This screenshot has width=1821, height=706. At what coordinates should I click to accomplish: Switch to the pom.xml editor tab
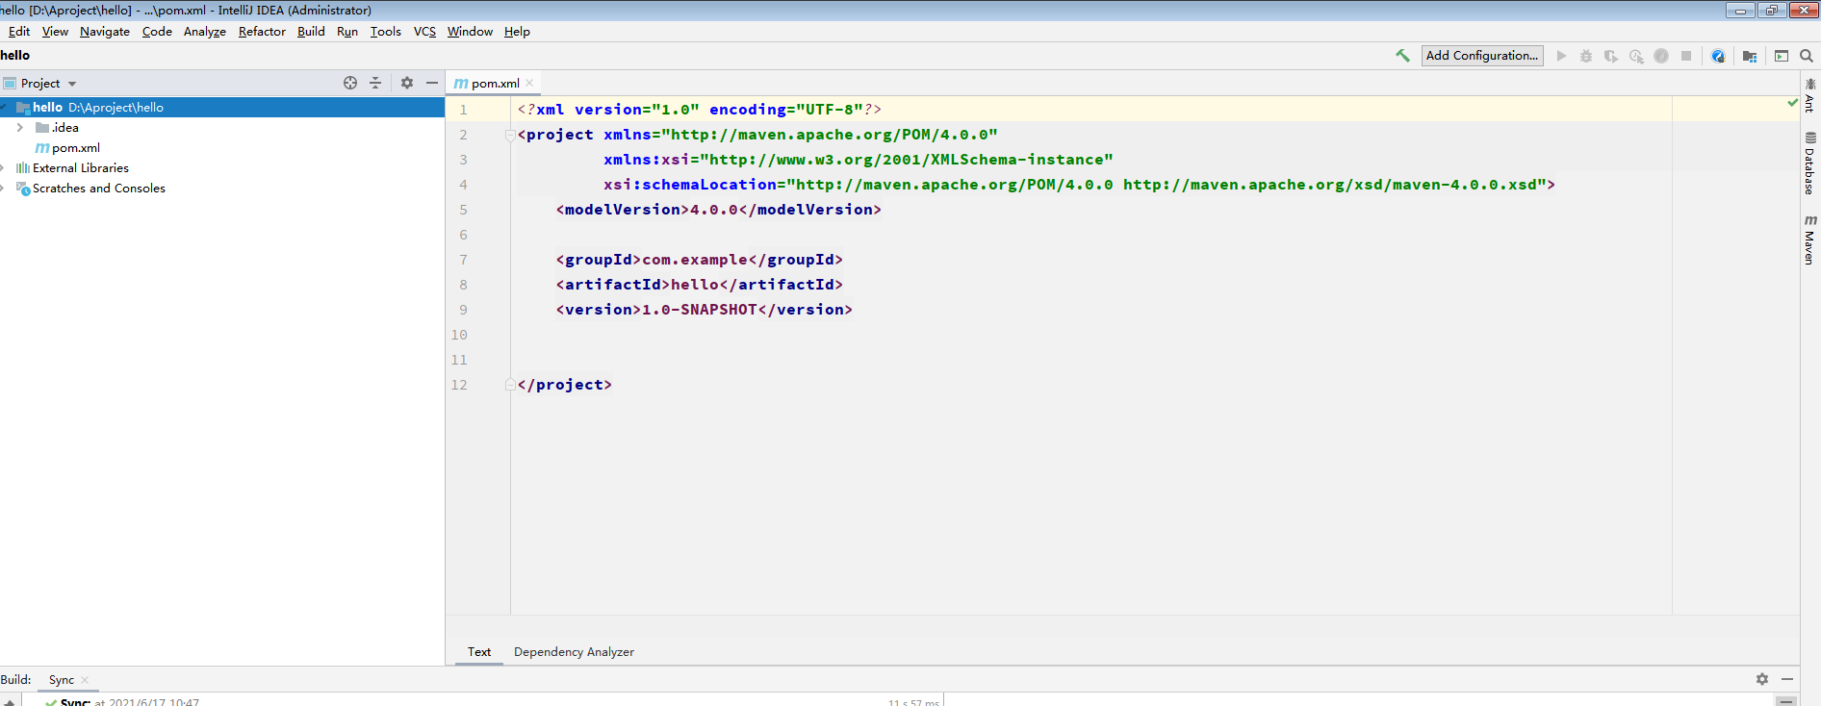click(494, 83)
